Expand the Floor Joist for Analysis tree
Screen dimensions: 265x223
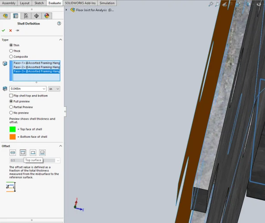[x=66, y=10]
